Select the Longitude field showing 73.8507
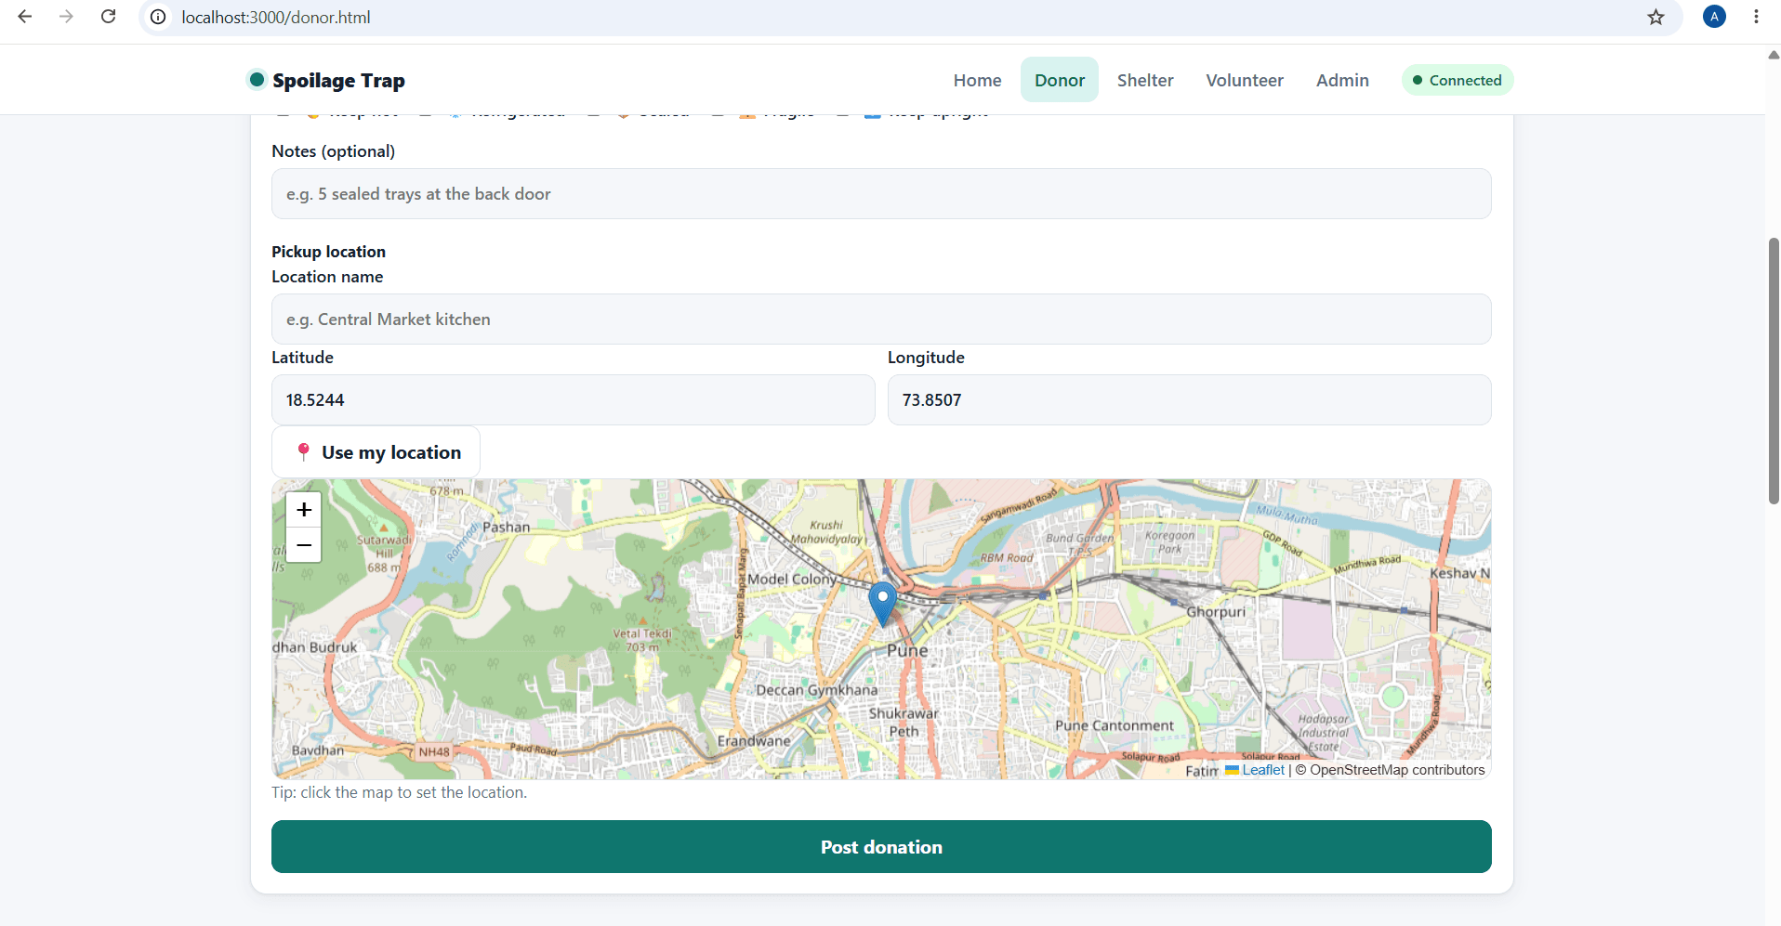Screen dimensions: 1781x926 1190,400
